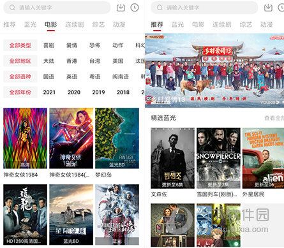Viewport: 284px width, 248px height.
Task: Tap search magnifier icon in left search bar
Action: [x=12, y=8]
